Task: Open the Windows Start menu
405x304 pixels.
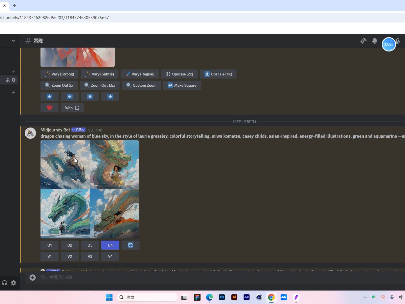Action: tap(109, 297)
